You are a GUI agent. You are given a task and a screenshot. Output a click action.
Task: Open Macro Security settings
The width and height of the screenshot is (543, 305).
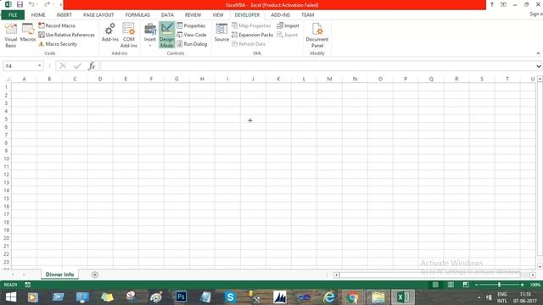pos(58,44)
